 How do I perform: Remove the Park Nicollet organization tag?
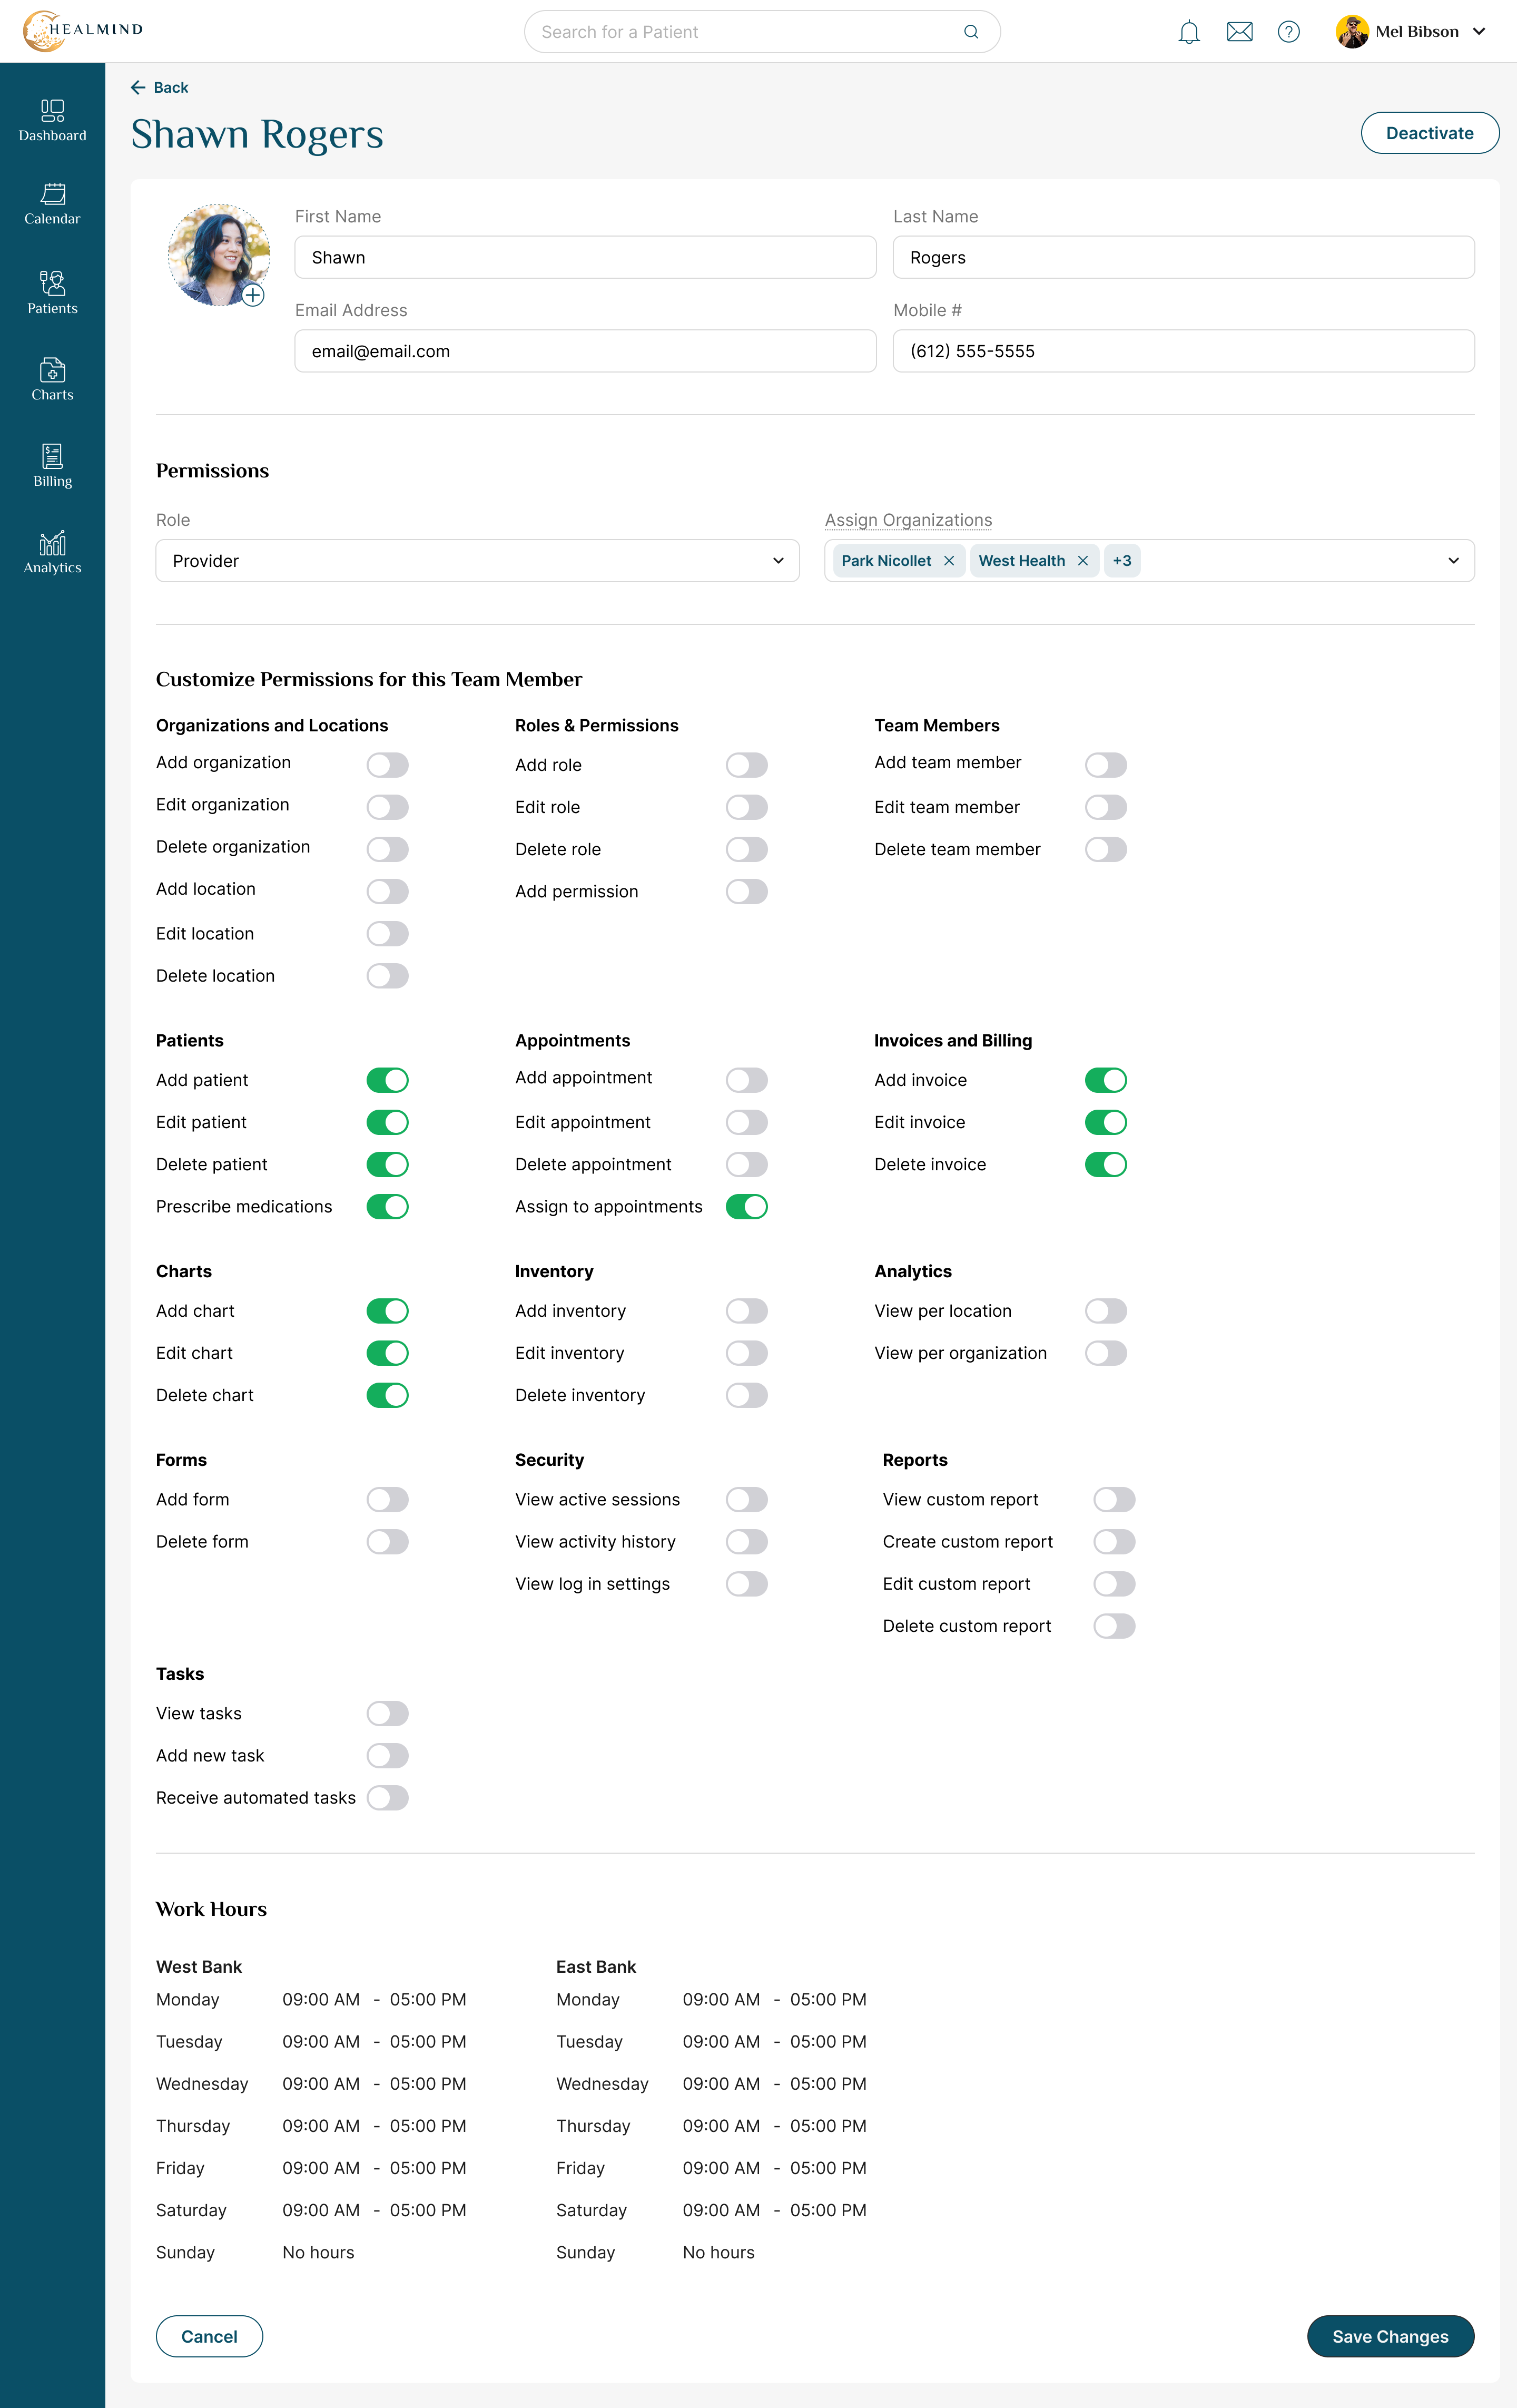pyautogui.click(x=948, y=561)
